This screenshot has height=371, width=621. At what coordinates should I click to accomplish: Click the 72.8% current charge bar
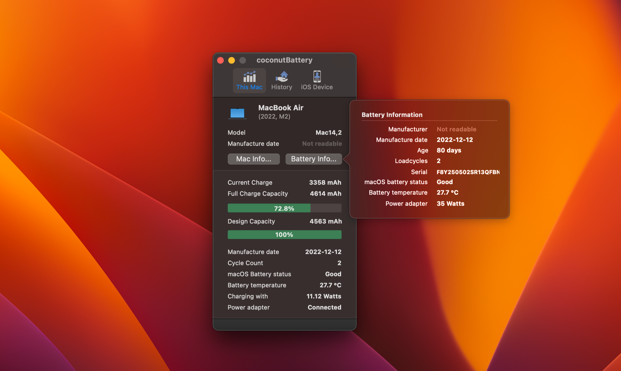tap(284, 208)
